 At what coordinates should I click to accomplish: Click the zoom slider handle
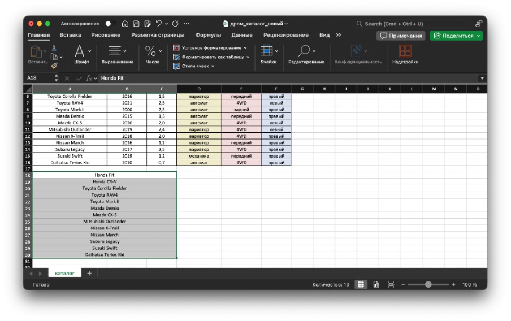[x=428, y=284]
